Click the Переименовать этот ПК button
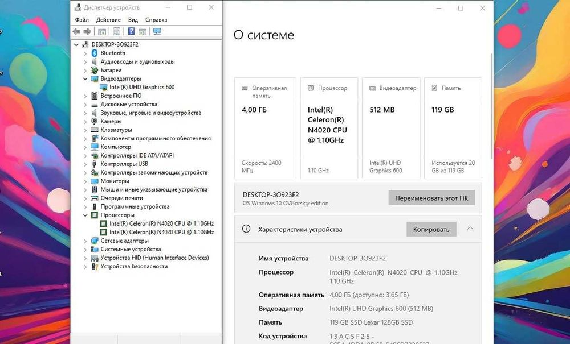The height and width of the screenshot is (344, 570). 431,198
